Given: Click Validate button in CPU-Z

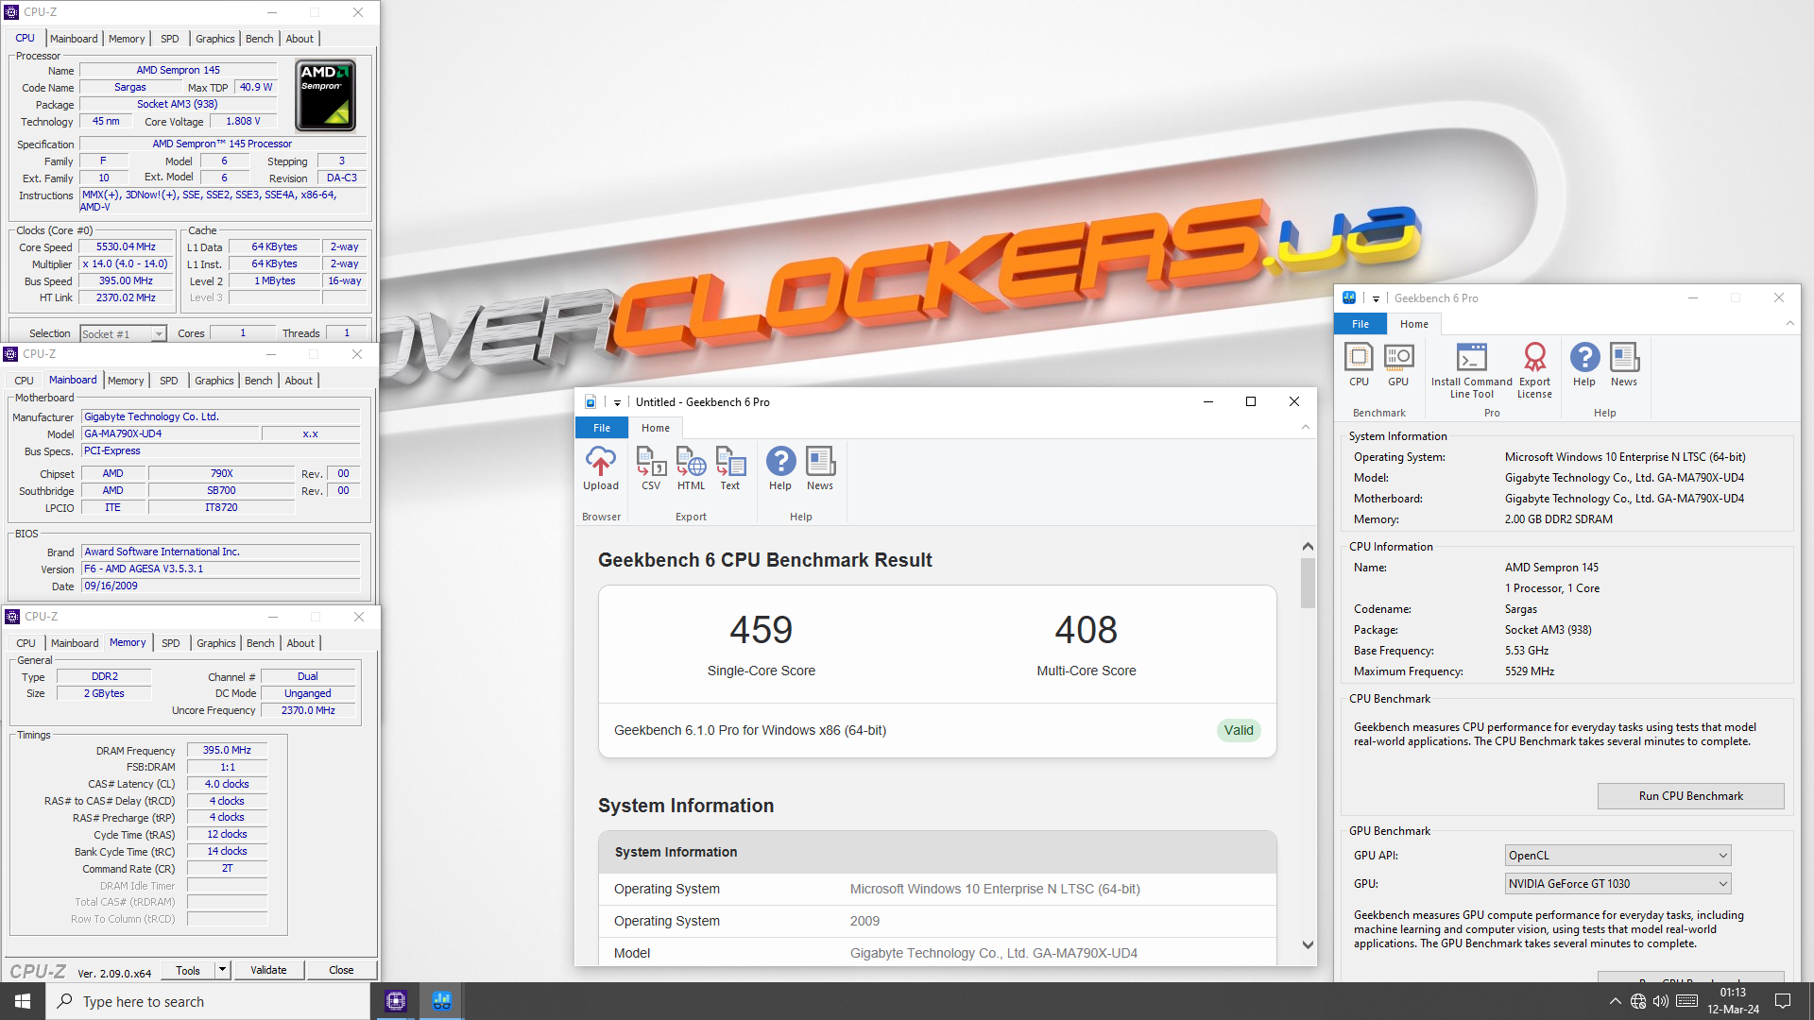Looking at the screenshot, I should [x=268, y=970].
